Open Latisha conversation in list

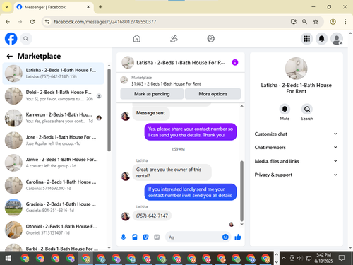pyautogui.click(x=53, y=73)
